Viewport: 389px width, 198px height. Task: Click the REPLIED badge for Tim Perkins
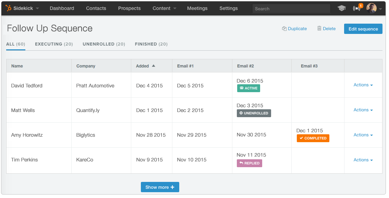click(249, 163)
